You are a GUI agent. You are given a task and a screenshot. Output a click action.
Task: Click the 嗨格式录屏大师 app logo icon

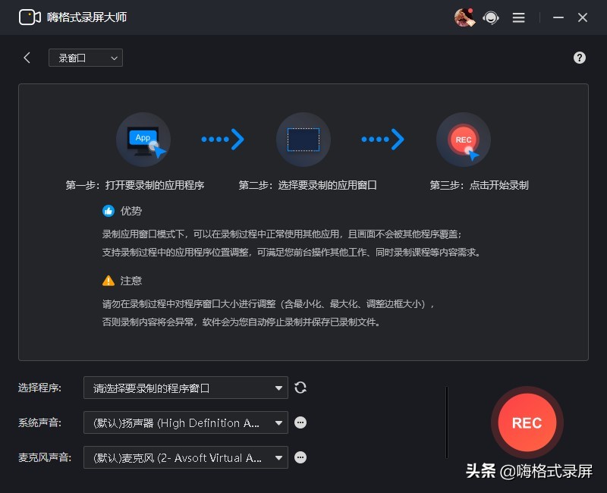tap(30, 17)
